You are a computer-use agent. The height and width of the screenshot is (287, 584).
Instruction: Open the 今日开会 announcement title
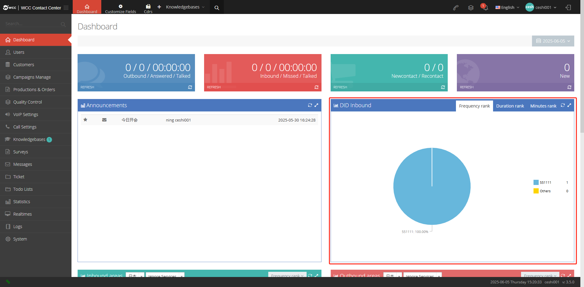coord(130,120)
